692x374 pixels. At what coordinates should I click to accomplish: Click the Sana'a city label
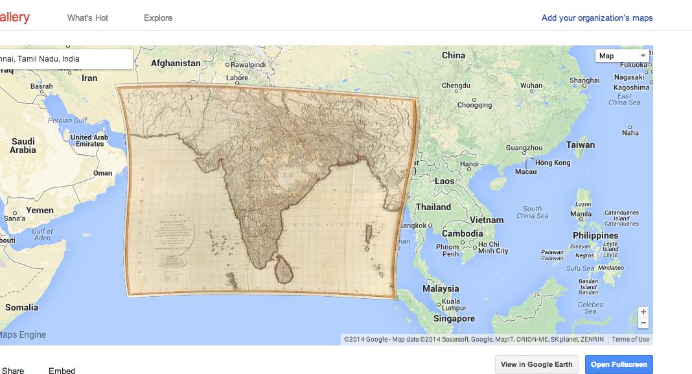coord(14,218)
